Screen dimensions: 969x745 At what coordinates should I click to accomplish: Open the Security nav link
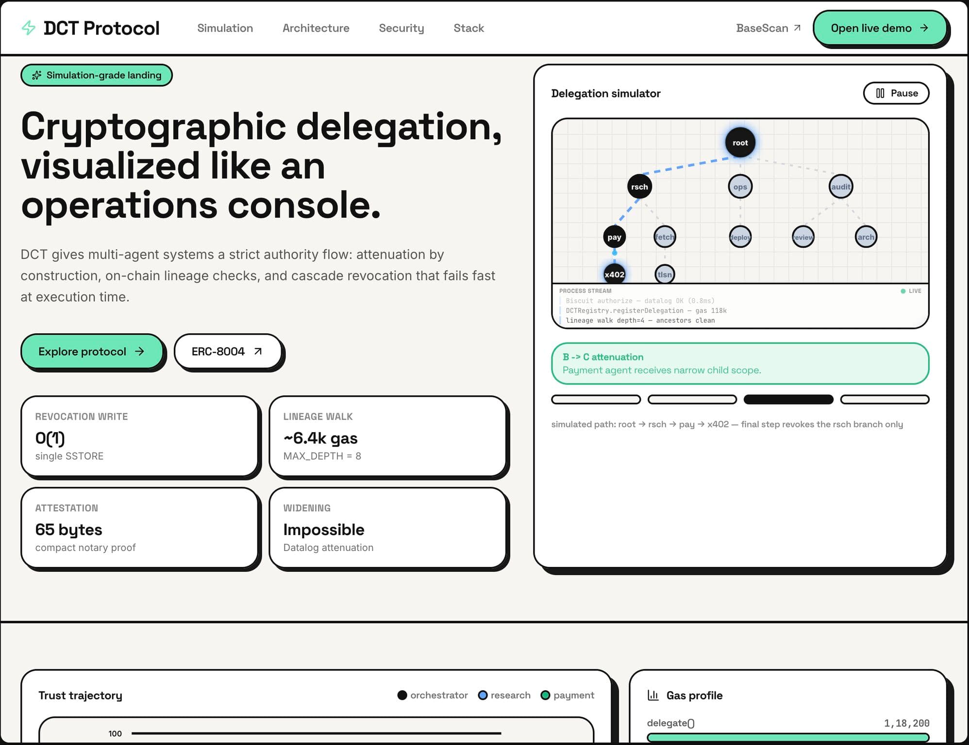click(x=401, y=28)
